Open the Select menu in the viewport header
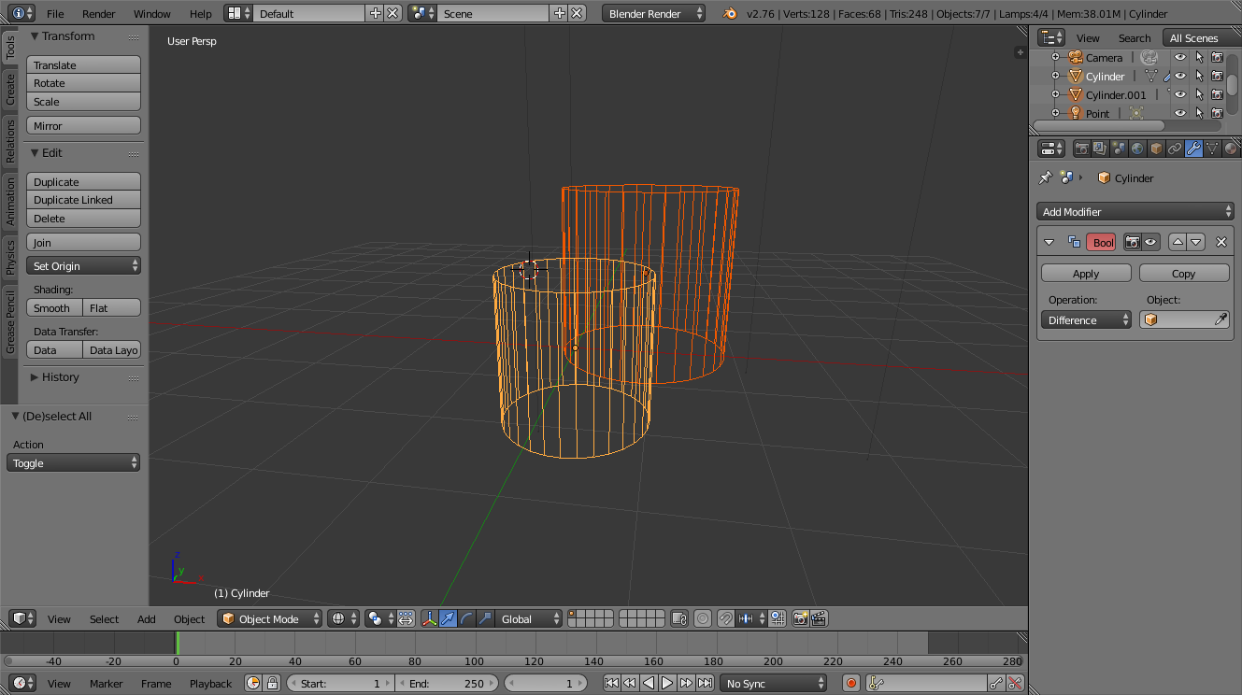Viewport: 1242px width, 695px height. [104, 618]
